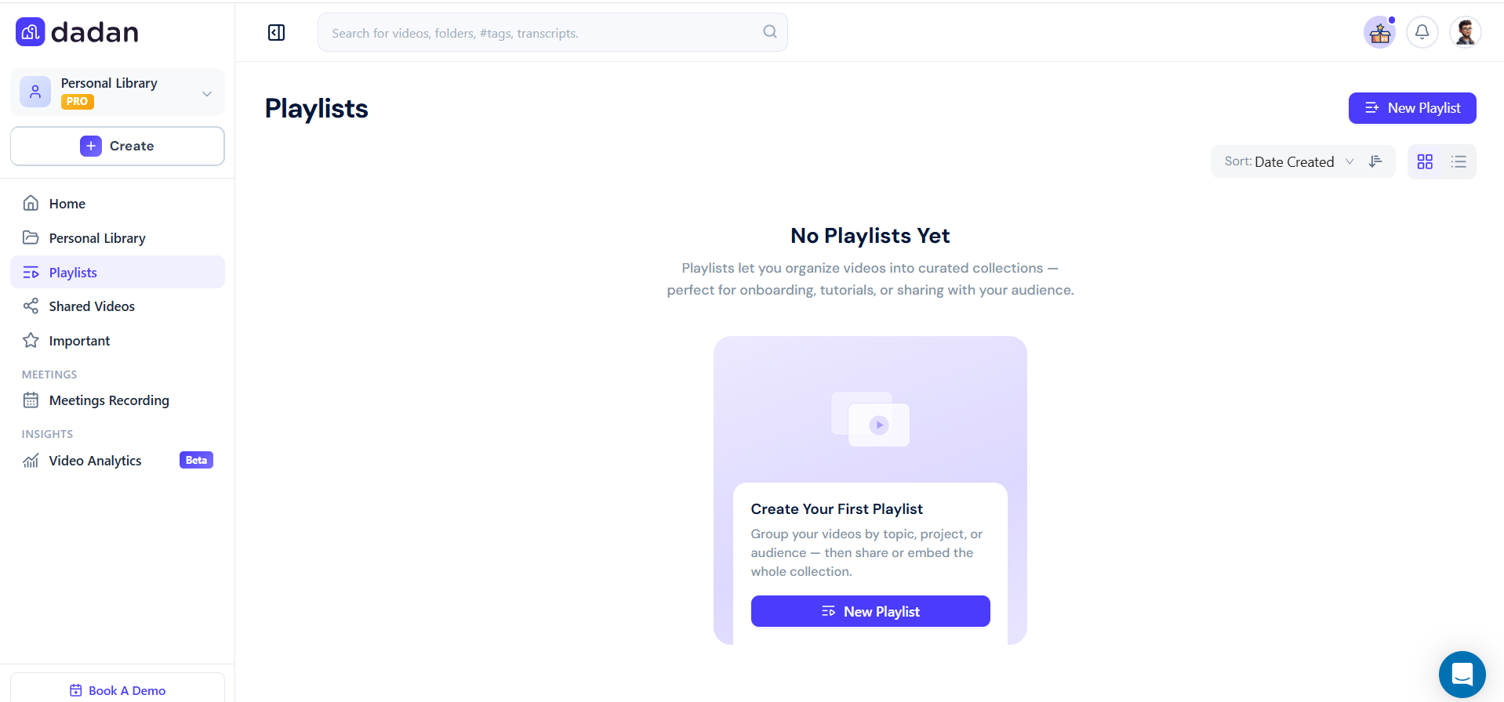The image size is (1504, 702).
Task: Open Important section
Action: [x=118, y=341]
